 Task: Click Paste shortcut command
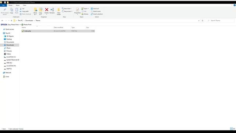[25, 14]
